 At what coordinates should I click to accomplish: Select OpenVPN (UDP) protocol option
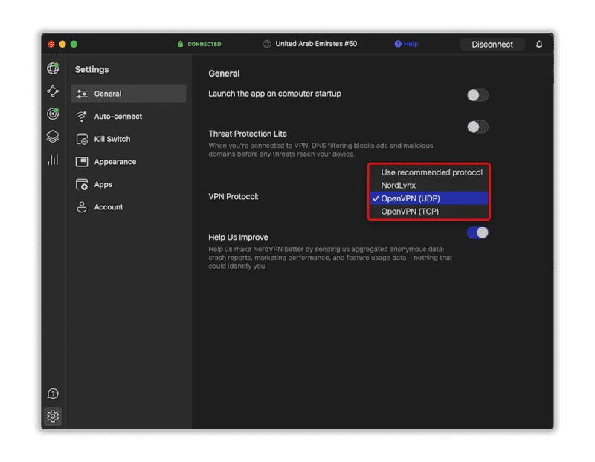(429, 198)
